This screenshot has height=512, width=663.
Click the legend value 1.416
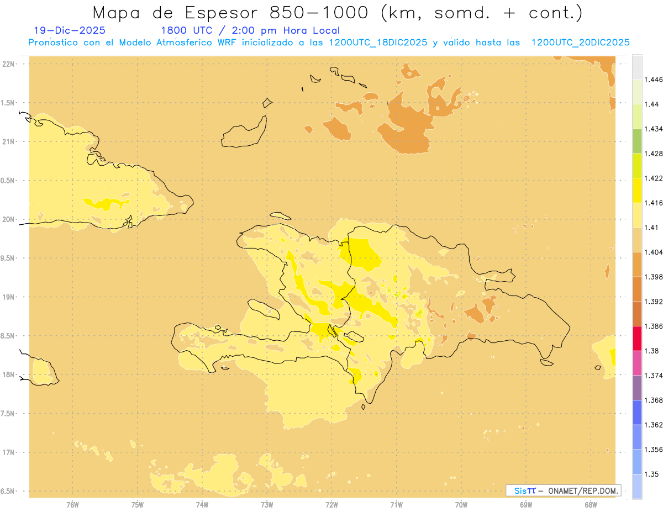coord(654,203)
